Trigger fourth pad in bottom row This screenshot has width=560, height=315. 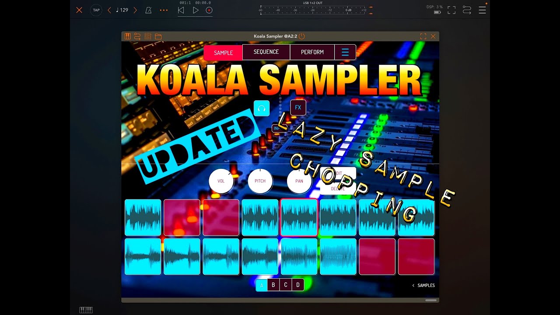tap(260, 257)
